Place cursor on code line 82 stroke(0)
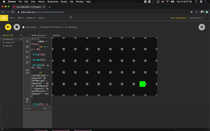 coord(39,60)
